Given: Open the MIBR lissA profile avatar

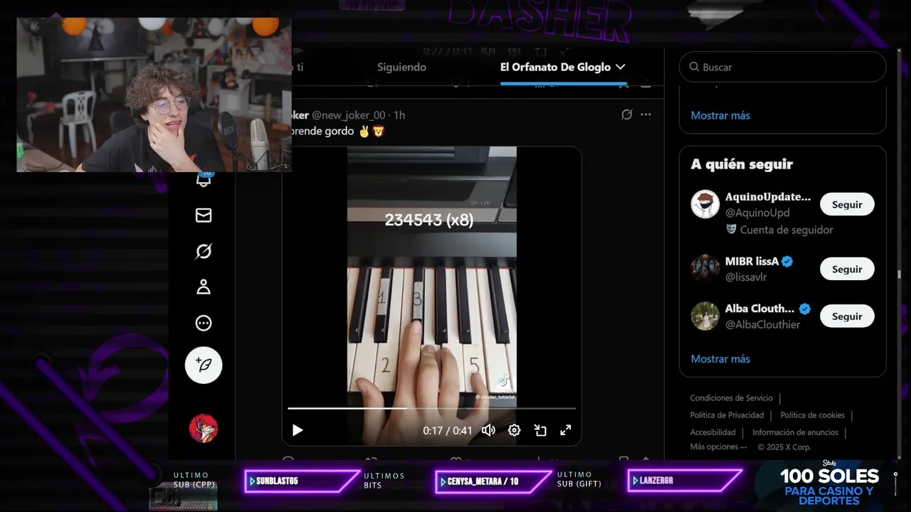Looking at the screenshot, I should 705,269.
